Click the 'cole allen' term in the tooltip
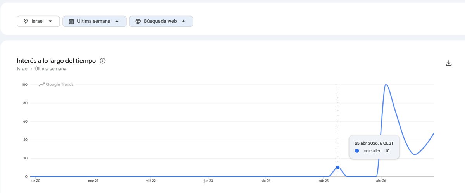Viewport: 465px width, 193px height. tap(372, 150)
